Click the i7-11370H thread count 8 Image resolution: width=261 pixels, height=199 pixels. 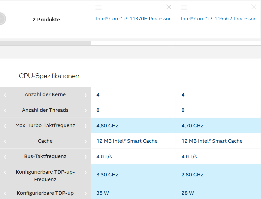click(x=98, y=110)
